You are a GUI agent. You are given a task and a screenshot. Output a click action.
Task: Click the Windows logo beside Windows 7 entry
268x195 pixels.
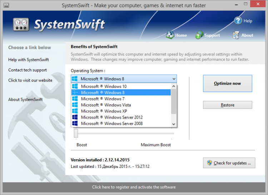click(x=75, y=99)
